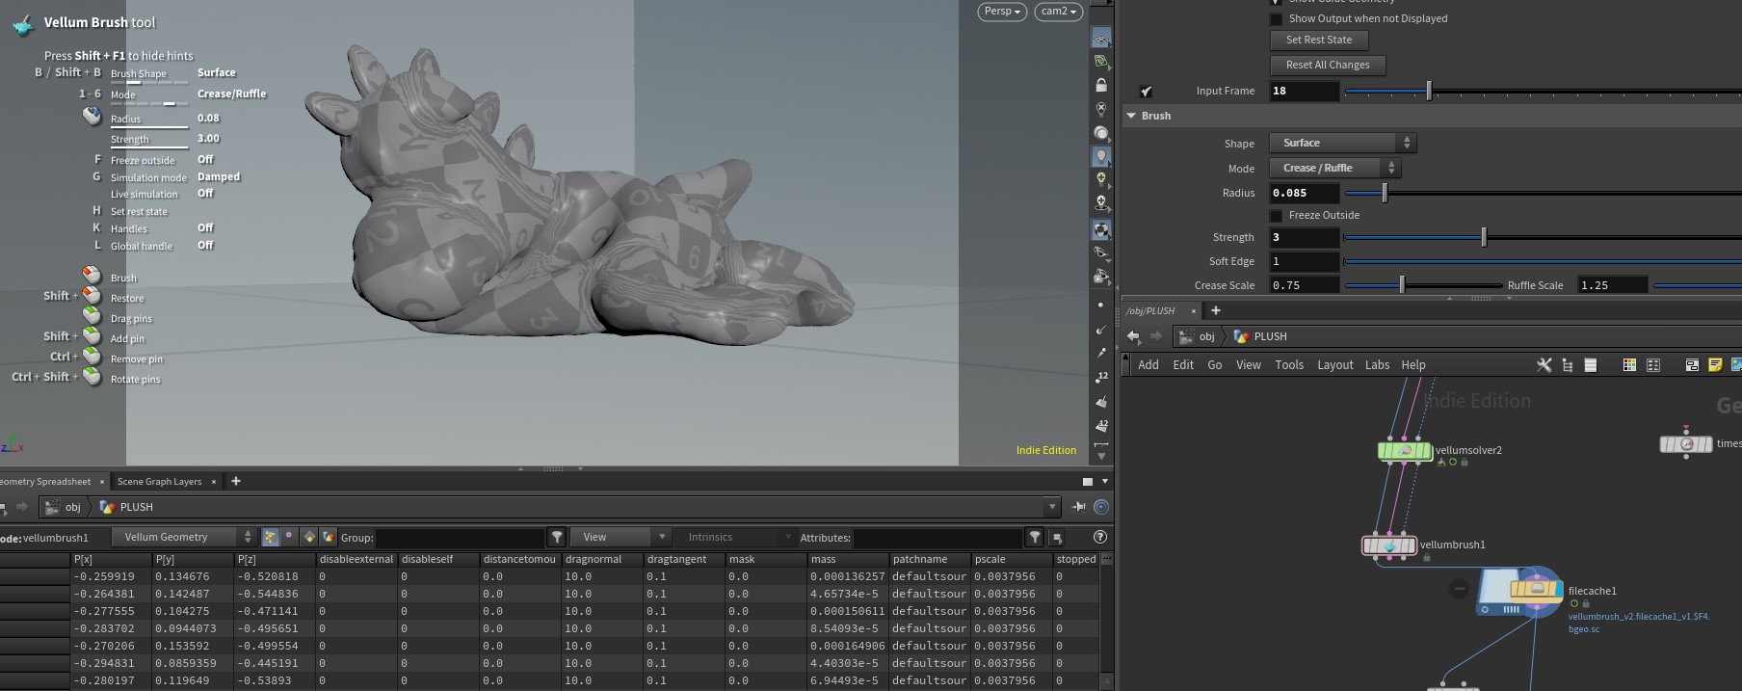1742x691 pixels.
Task: Open the Layout menu in network editor
Action: pos(1334,365)
